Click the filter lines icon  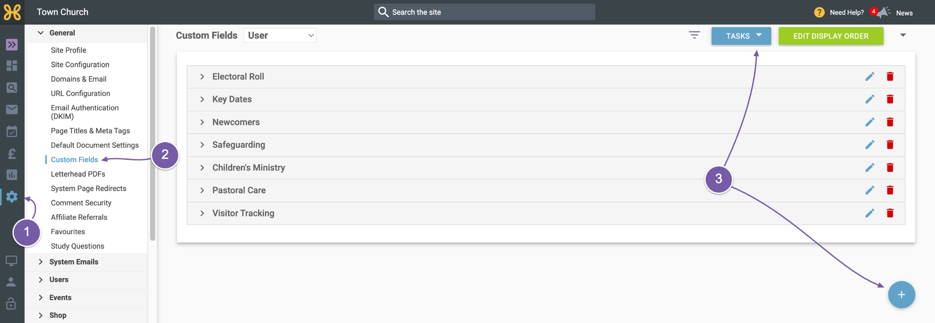694,35
